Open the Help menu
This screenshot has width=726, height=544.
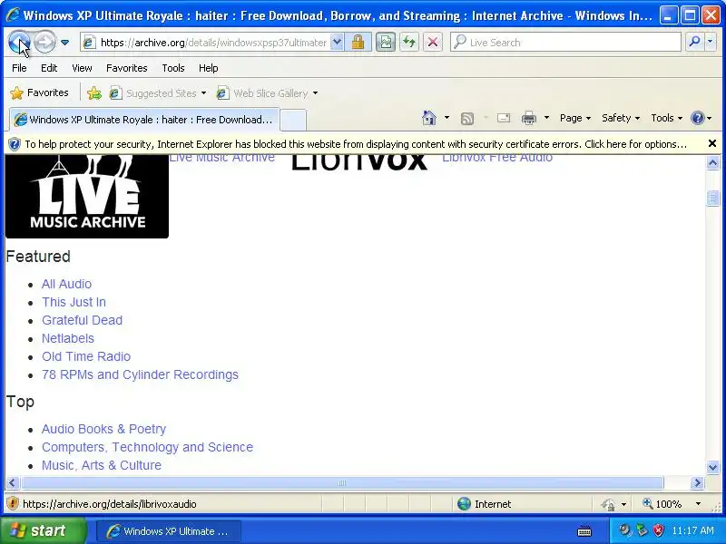pyautogui.click(x=208, y=68)
